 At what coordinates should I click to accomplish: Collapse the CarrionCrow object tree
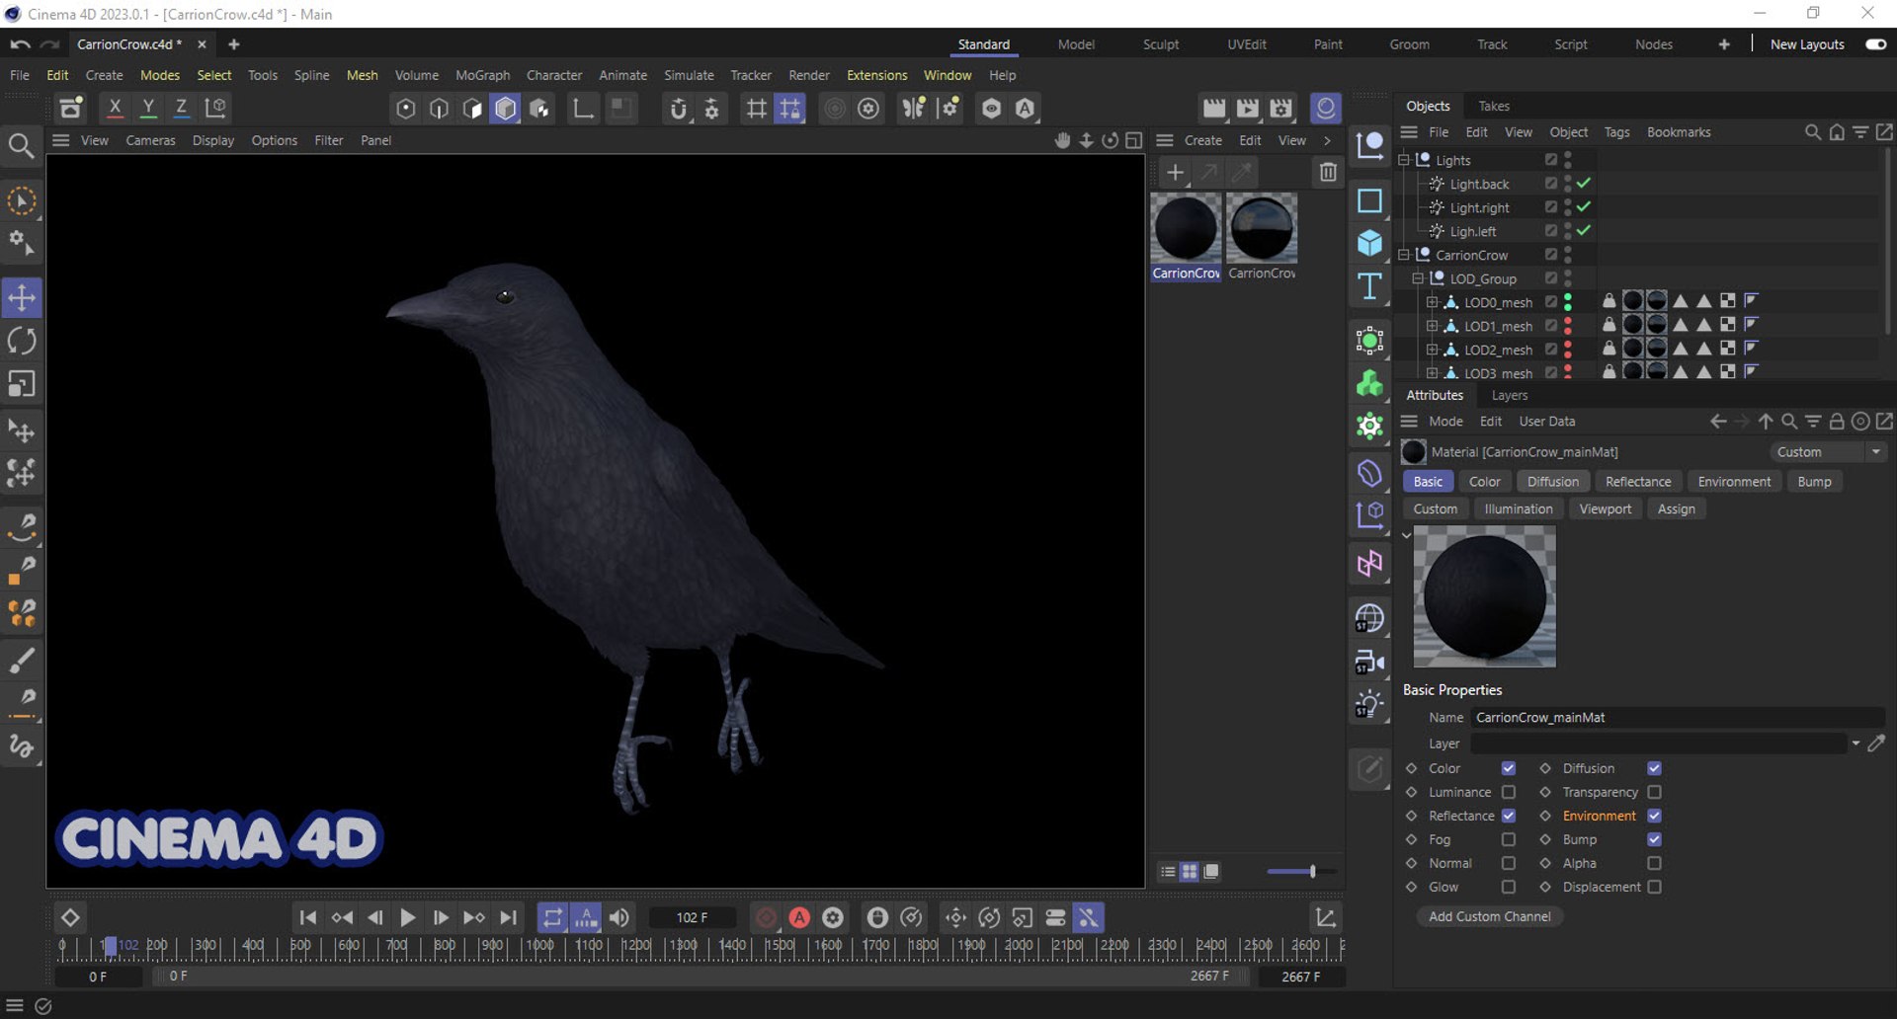tap(1404, 255)
